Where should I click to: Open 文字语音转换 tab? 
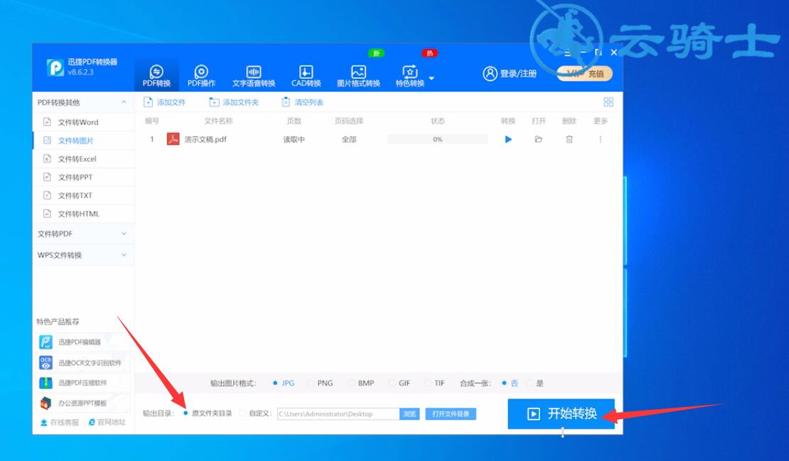(x=254, y=75)
